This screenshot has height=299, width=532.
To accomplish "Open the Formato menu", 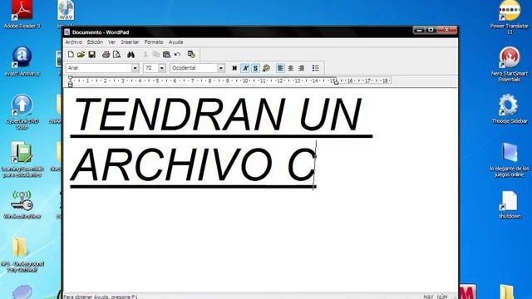I will click(154, 42).
